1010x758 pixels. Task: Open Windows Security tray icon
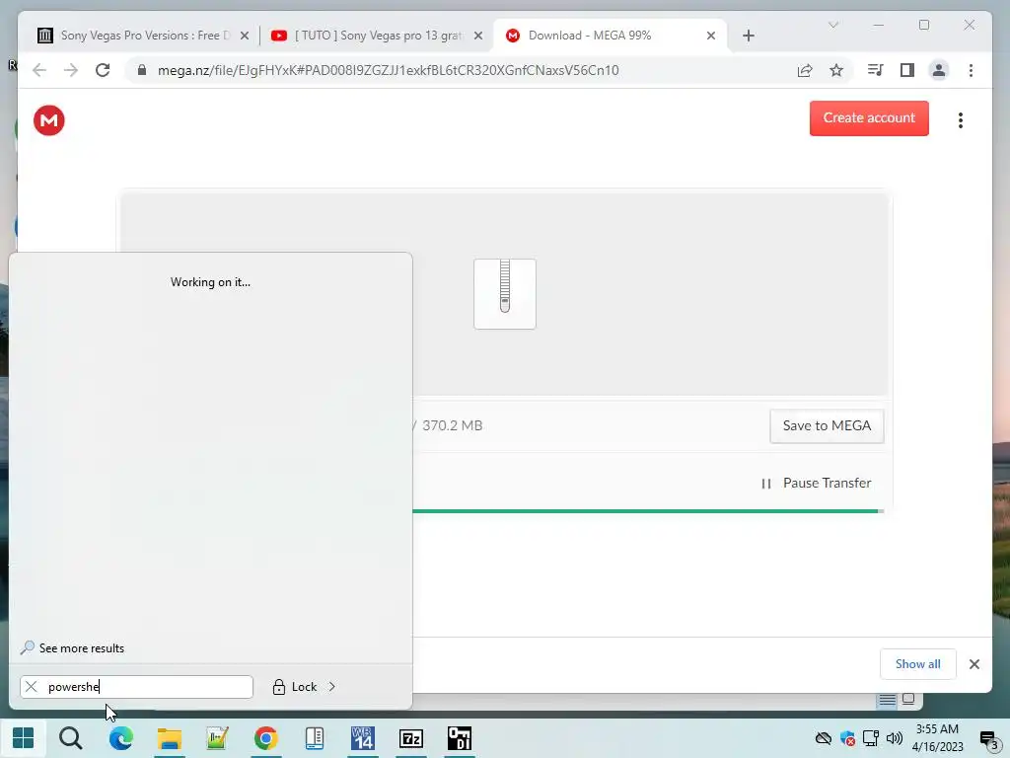pyautogui.click(x=847, y=738)
